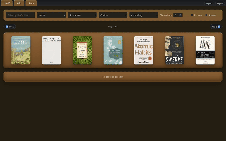Open Leaves of Grass book cover
This screenshot has width=226, height=141.
click(82, 50)
